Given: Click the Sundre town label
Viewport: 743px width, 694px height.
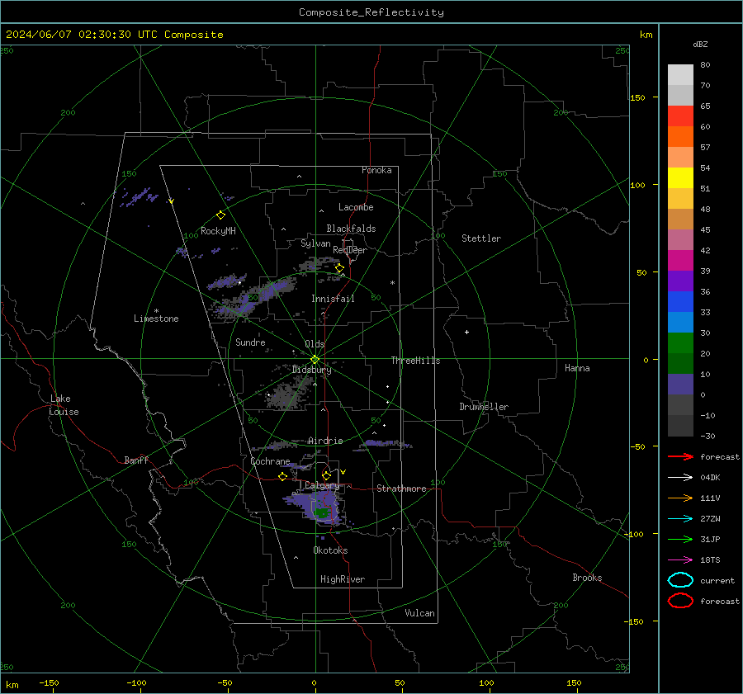Looking at the screenshot, I should coord(250,342).
